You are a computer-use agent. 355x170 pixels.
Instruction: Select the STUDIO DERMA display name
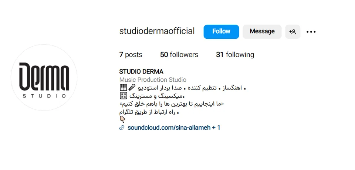point(141,72)
